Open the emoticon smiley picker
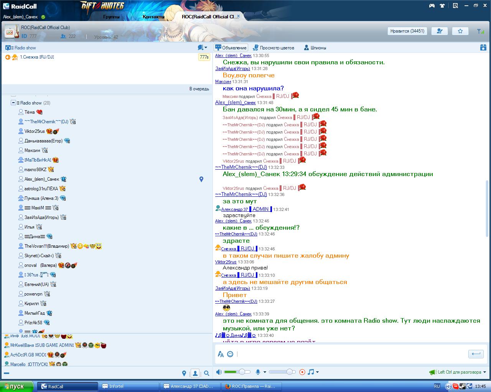This screenshot has height=392, width=491. click(x=230, y=354)
